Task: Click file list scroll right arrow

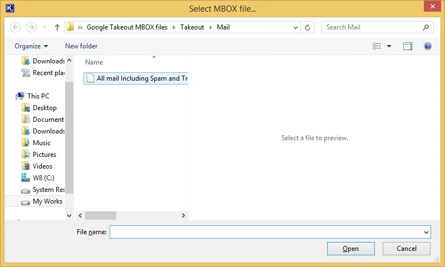Action: click(184, 216)
